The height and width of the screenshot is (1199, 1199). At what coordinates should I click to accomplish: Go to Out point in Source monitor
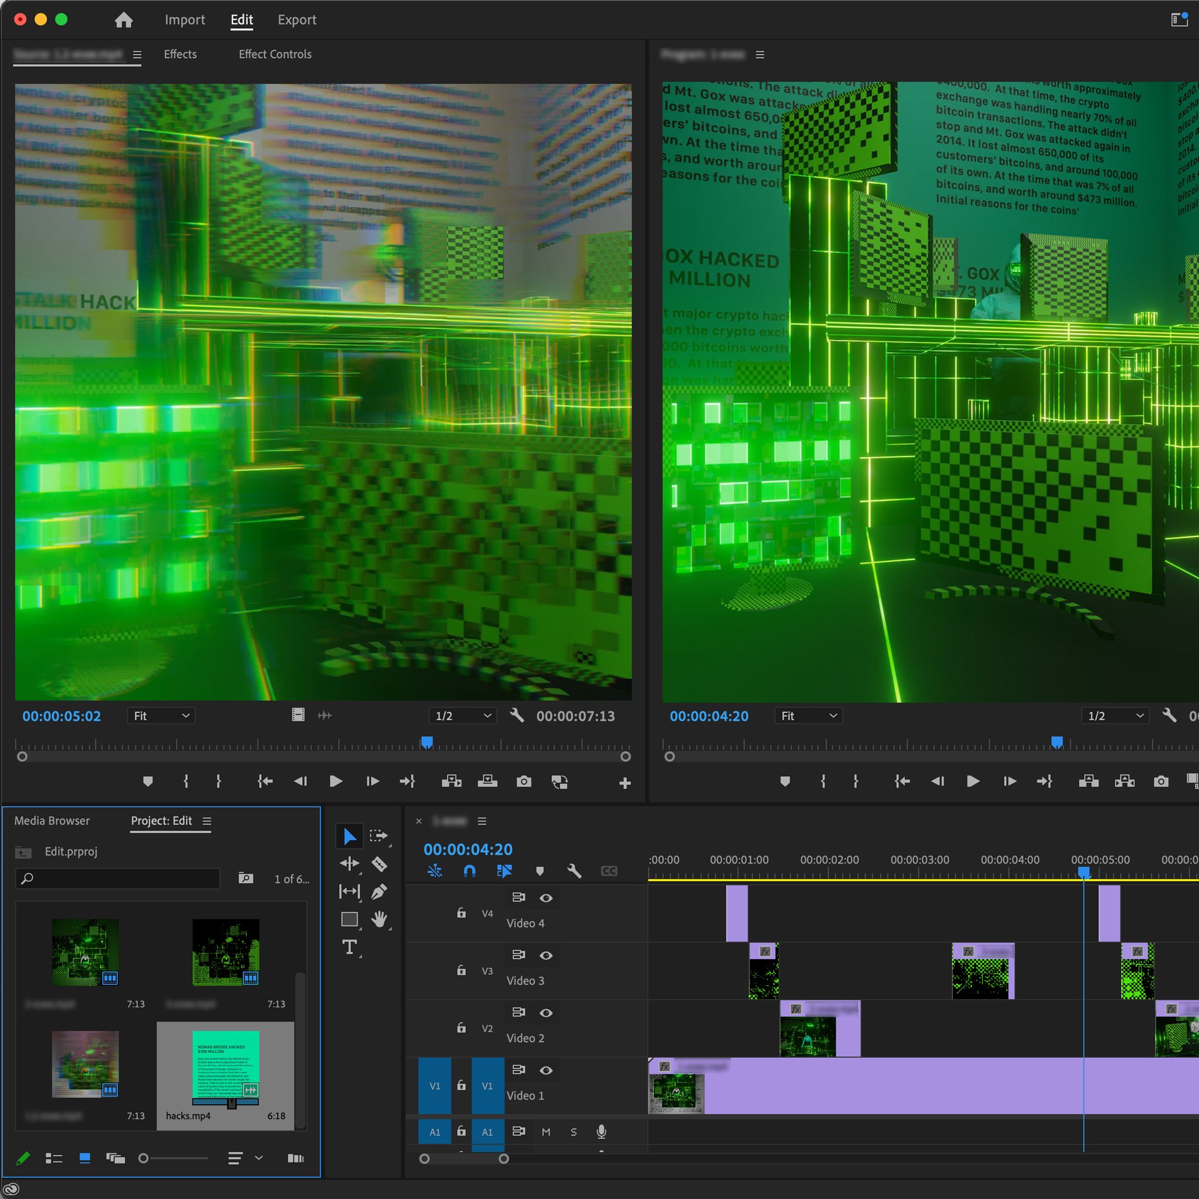click(x=407, y=781)
